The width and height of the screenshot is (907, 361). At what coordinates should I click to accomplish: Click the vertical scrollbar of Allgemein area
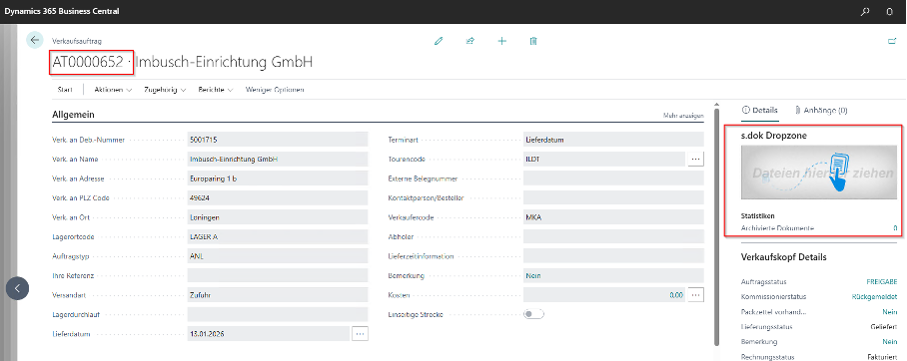coord(717,226)
